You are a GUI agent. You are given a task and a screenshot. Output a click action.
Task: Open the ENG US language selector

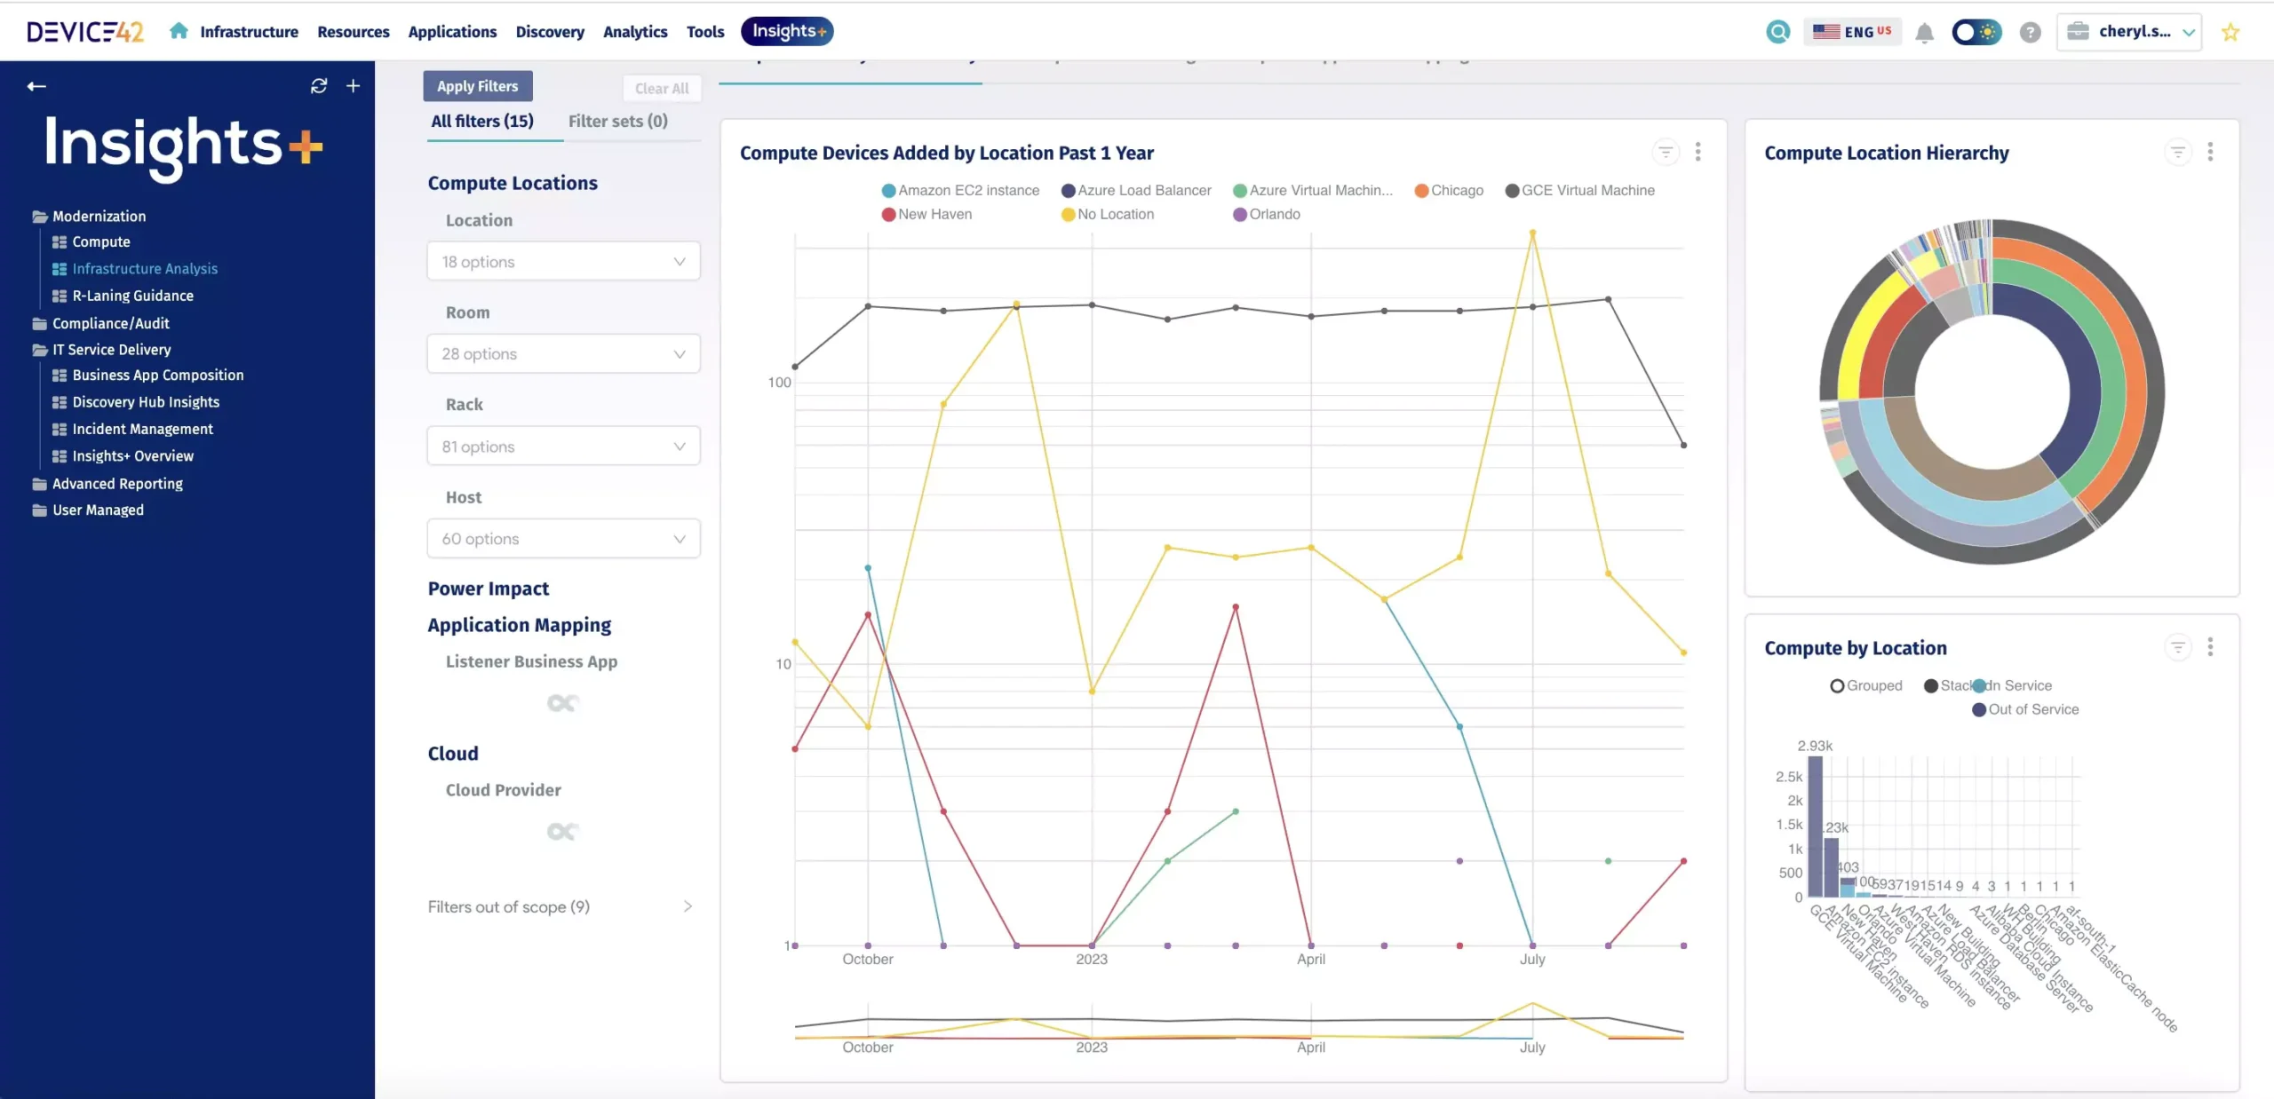pos(1852,32)
